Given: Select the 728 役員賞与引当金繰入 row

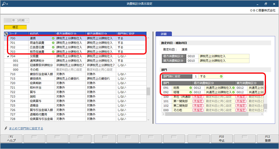Looking at the screenshot, I should pyautogui.click(x=75, y=119).
